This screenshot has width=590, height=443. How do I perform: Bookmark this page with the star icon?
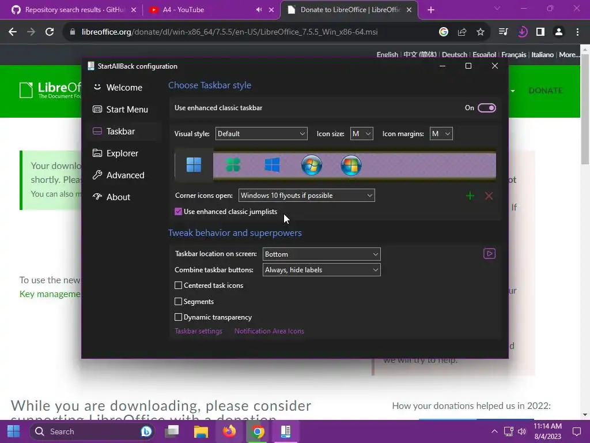[481, 32]
